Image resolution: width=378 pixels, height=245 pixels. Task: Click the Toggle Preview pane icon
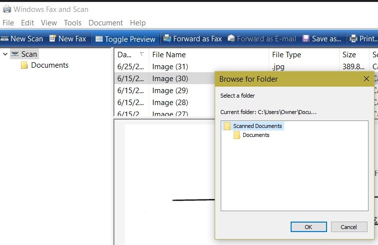coord(99,39)
